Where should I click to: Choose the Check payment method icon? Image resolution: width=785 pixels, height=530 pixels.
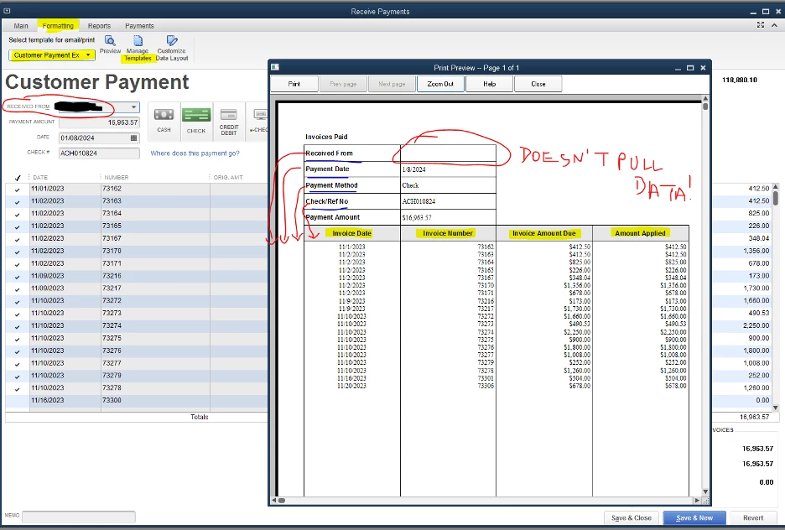coord(196,115)
